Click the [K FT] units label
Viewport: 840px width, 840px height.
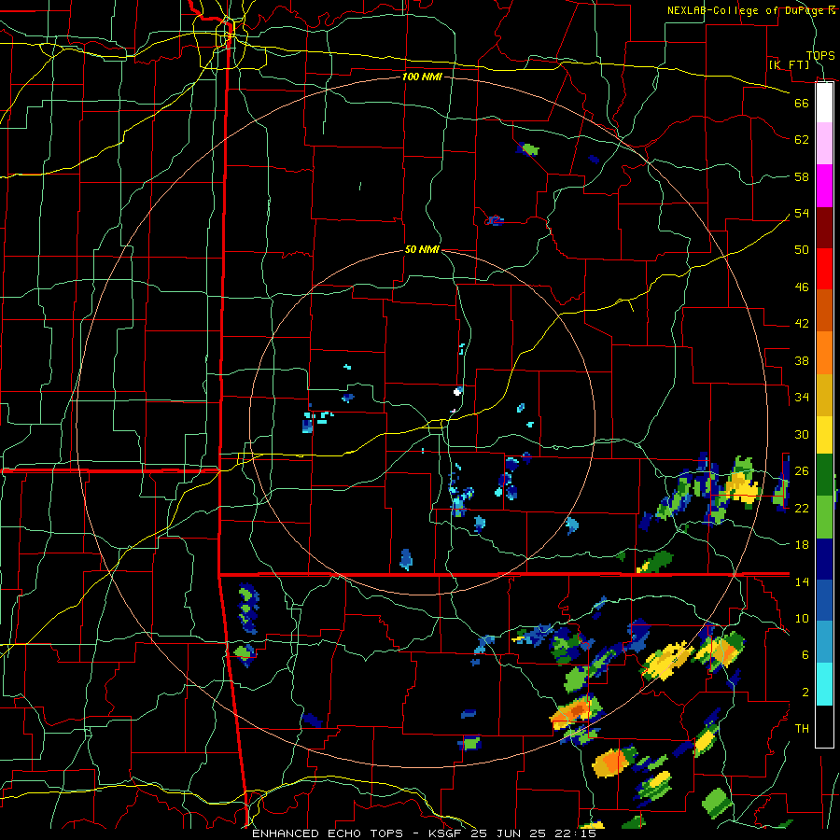(789, 64)
